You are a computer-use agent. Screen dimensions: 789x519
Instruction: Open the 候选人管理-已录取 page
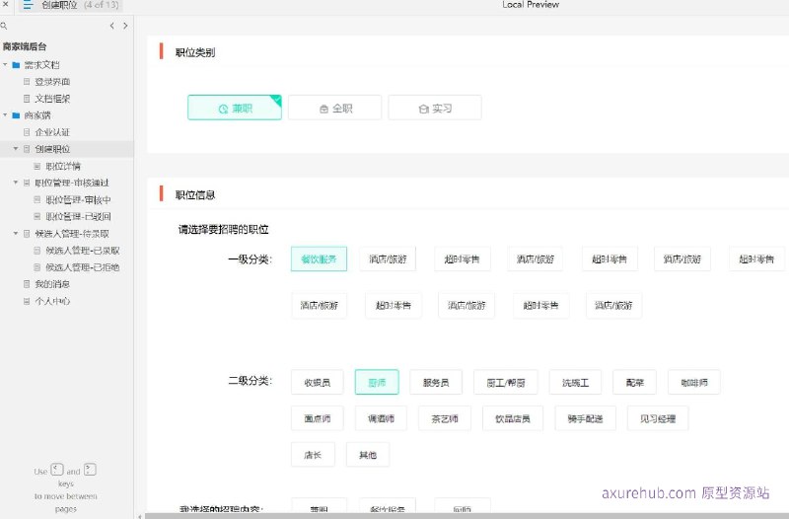click(83, 251)
